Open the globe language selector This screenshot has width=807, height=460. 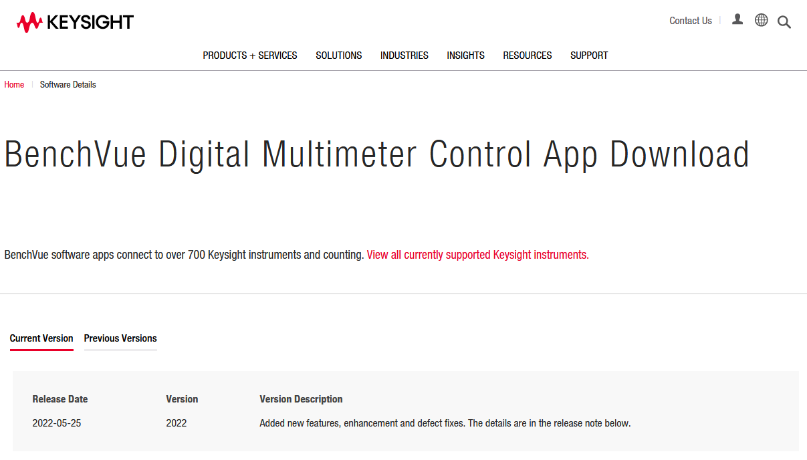pos(762,20)
